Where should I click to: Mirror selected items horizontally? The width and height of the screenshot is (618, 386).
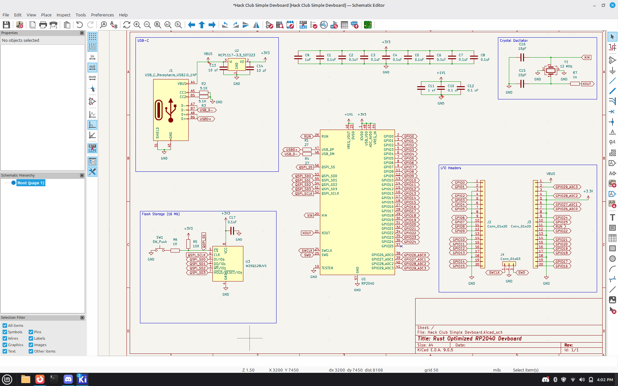point(256,25)
